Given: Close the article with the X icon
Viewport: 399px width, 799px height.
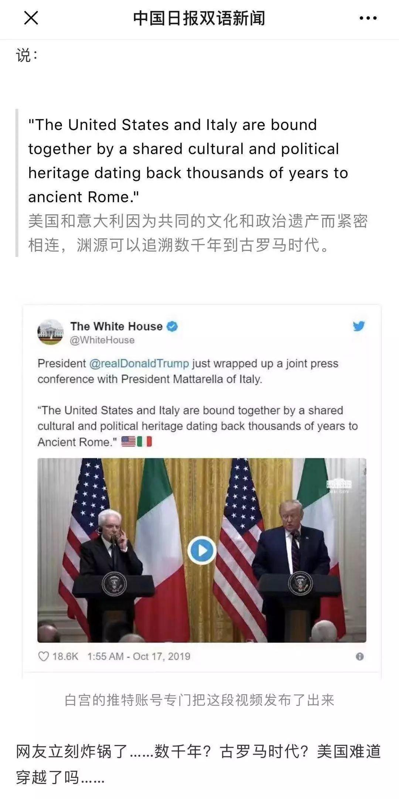Looking at the screenshot, I should [31, 18].
